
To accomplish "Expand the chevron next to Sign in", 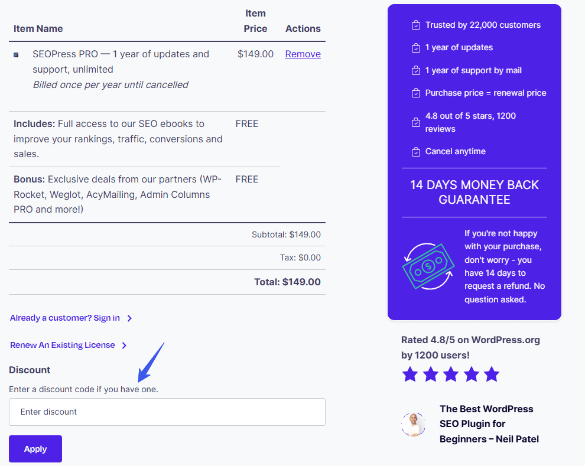I will (129, 318).
